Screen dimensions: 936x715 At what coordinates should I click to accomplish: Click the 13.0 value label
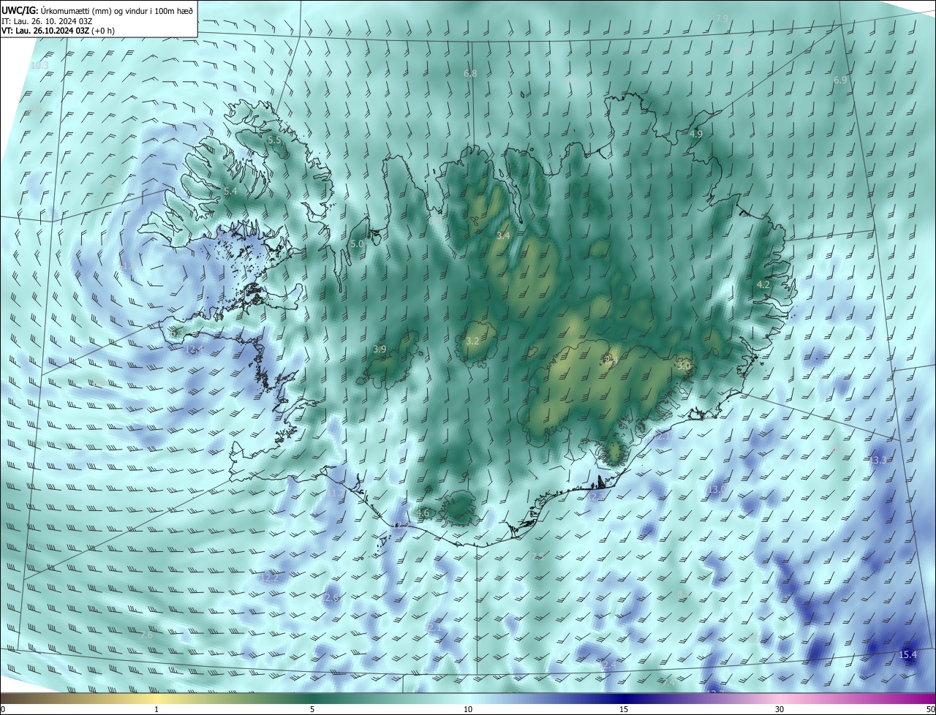tap(717, 490)
